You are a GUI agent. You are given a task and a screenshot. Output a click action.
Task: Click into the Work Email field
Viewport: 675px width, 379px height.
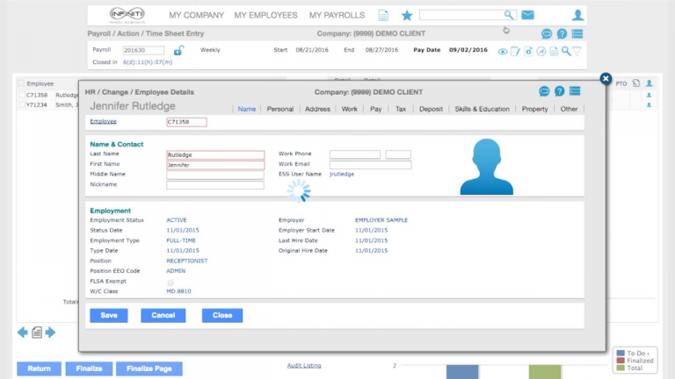pos(371,165)
